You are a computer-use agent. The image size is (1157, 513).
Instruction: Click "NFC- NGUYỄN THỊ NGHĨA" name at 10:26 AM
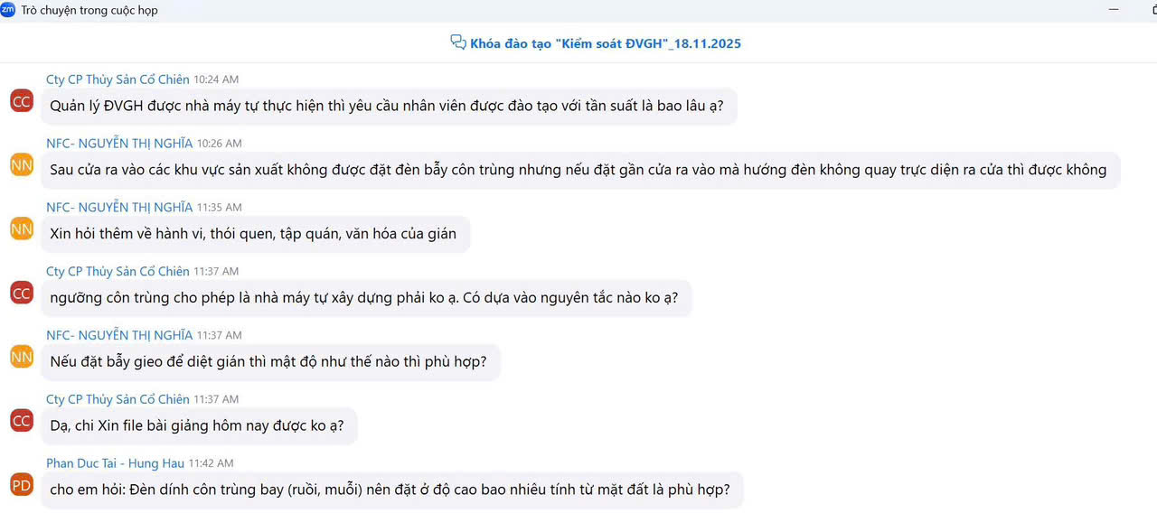click(119, 144)
